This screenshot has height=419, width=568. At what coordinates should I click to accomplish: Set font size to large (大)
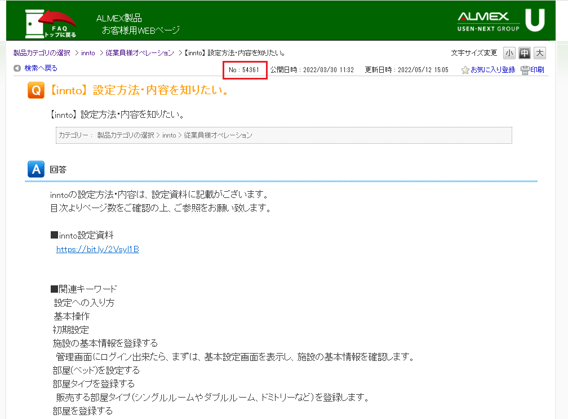click(x=540, y=53)
